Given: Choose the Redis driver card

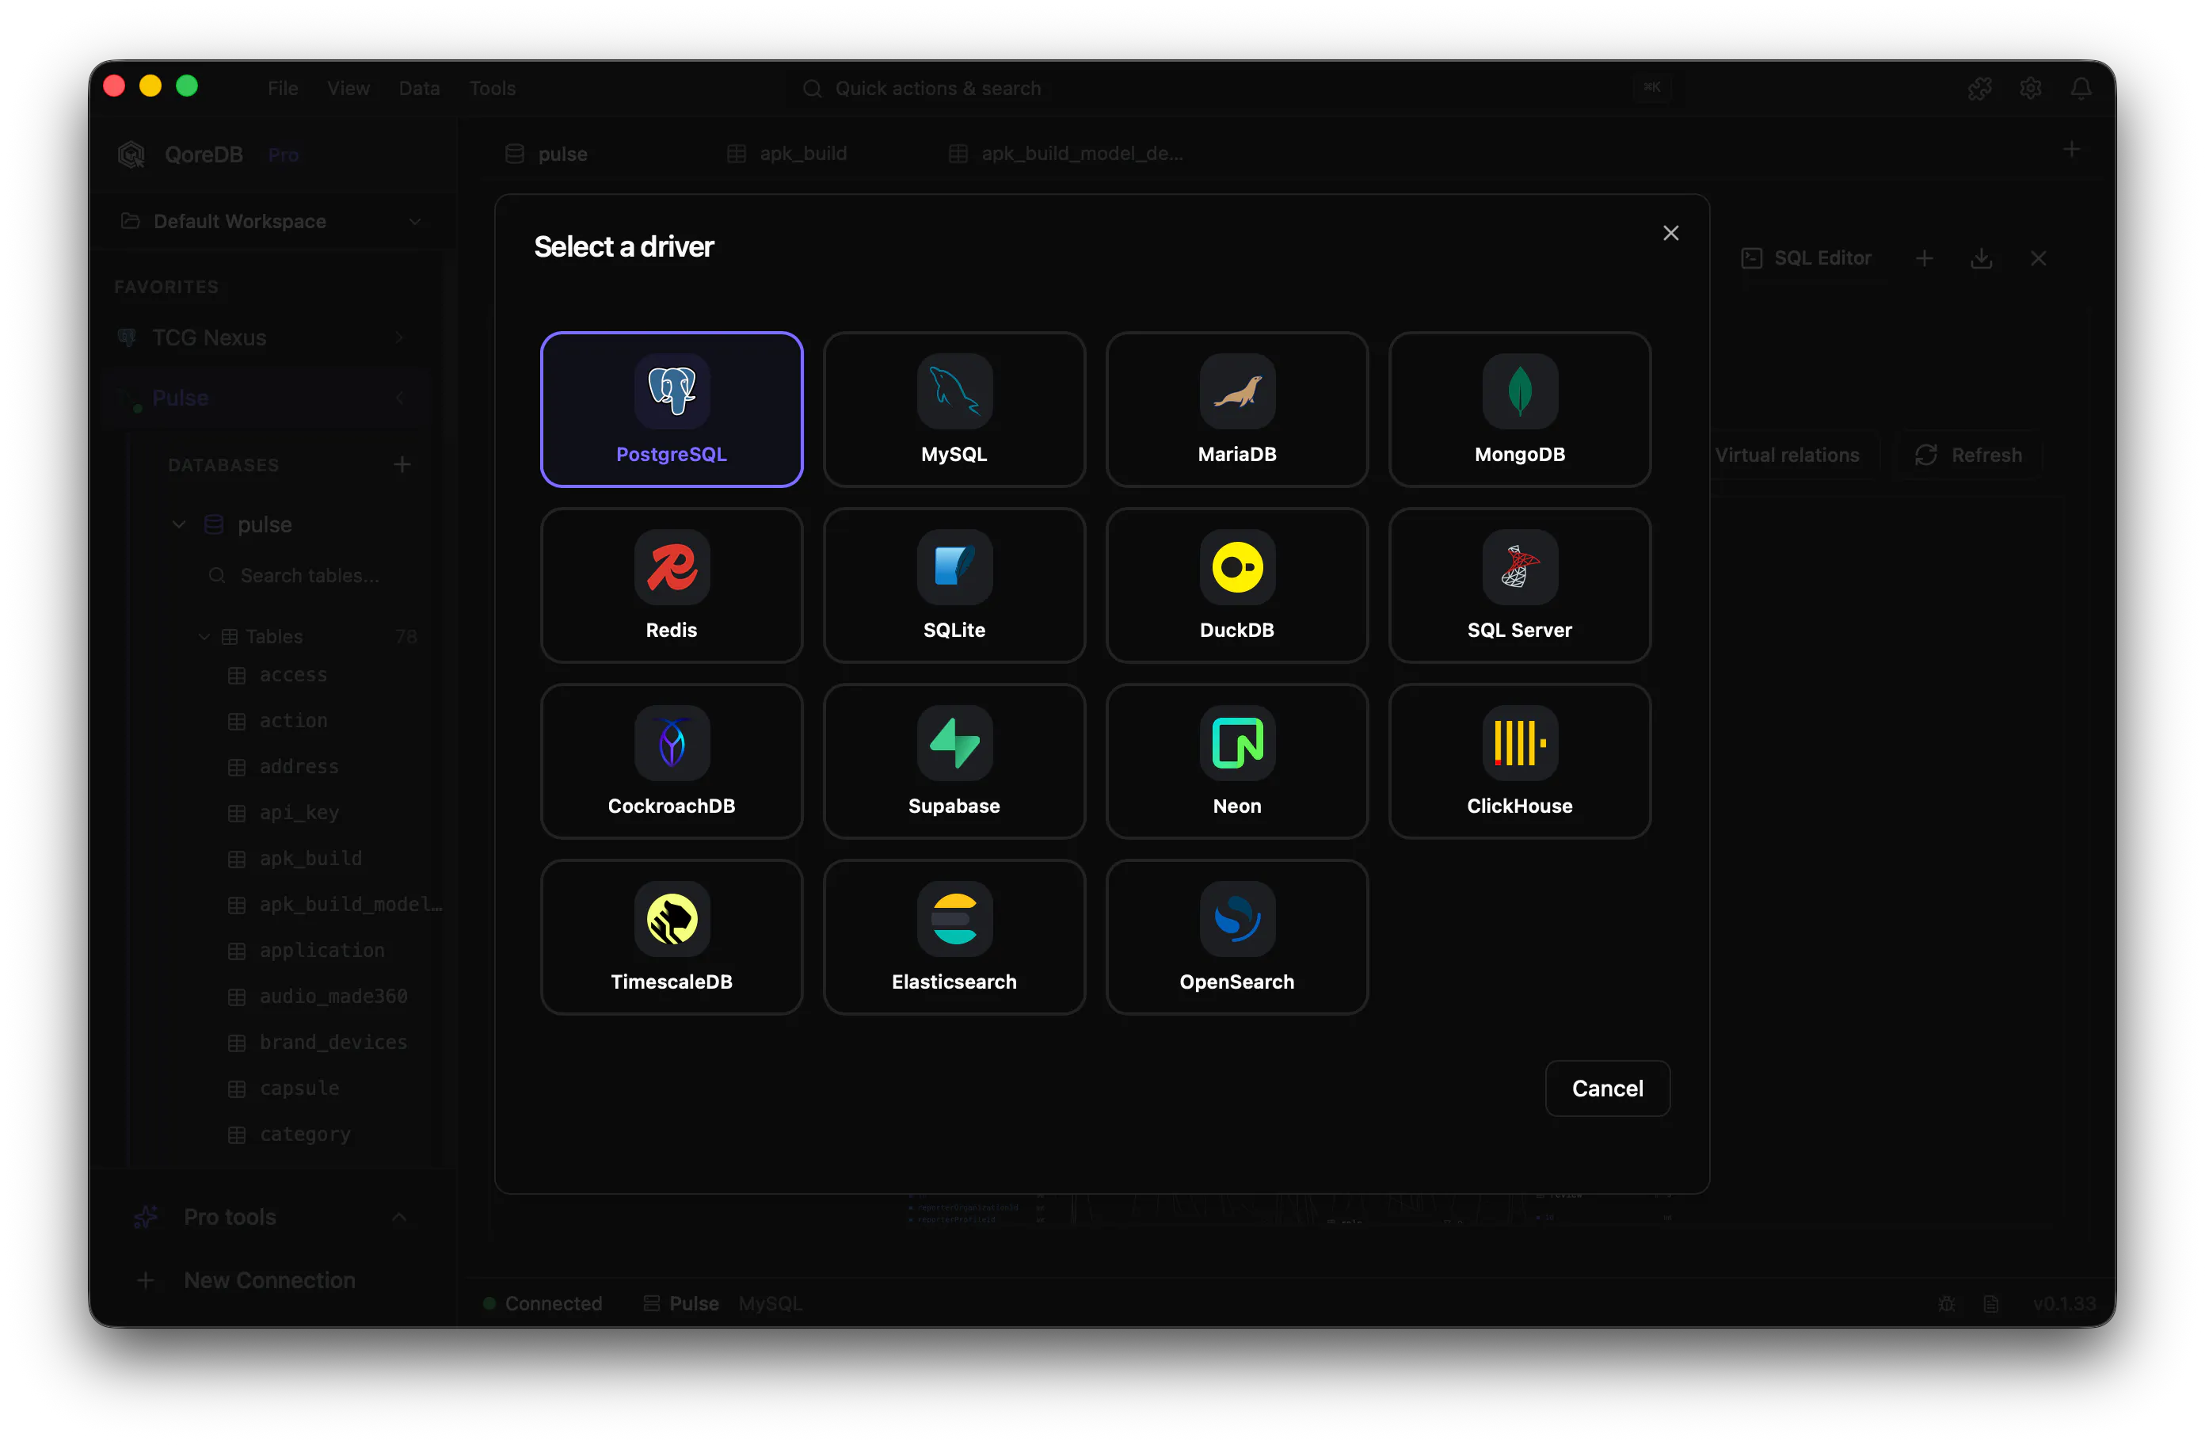Looking at the screenshot, I should [671, 585].
